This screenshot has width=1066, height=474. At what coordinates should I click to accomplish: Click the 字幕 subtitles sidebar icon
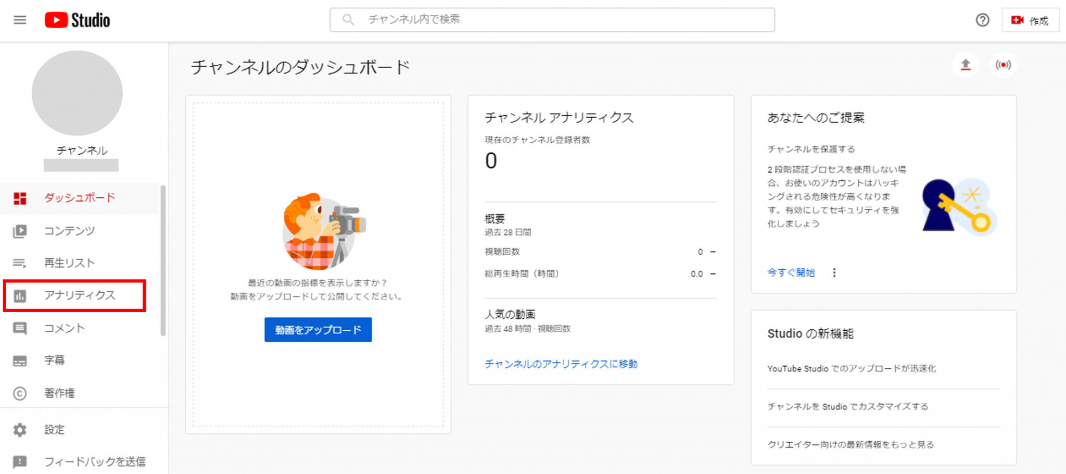click(20, 360)
